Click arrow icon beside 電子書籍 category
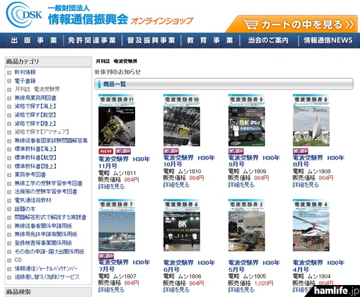The image size is (360, 297). tap(9, 80)
